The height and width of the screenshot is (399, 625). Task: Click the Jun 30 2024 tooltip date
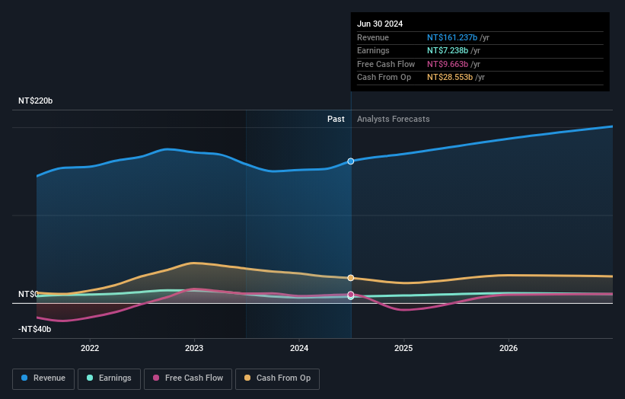pyautogui.click(x=380, y=24)
